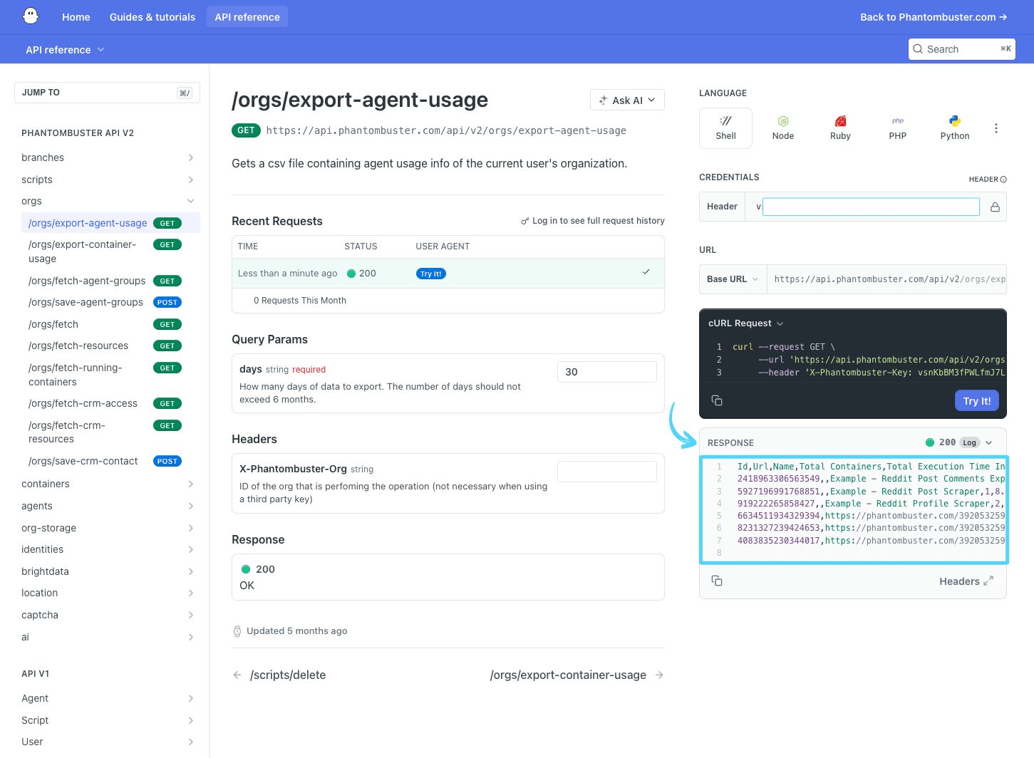The height and width of the screenshot is (758, 1034).
Task: Select the Node language option
Action: [783, 128]
